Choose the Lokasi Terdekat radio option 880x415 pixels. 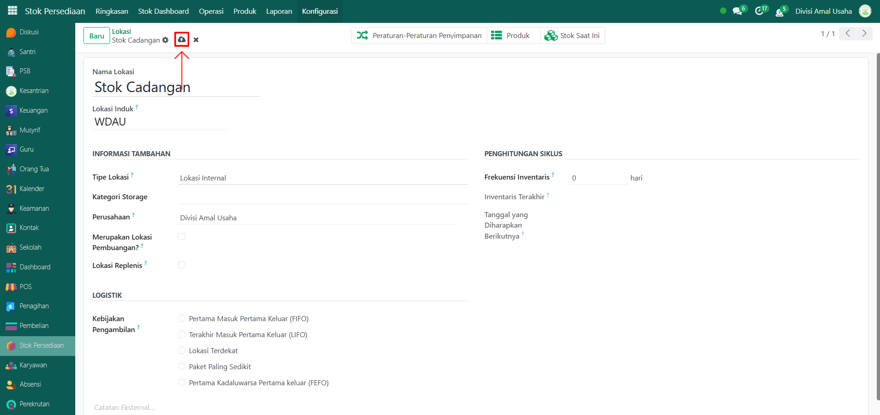pos(182,351)
